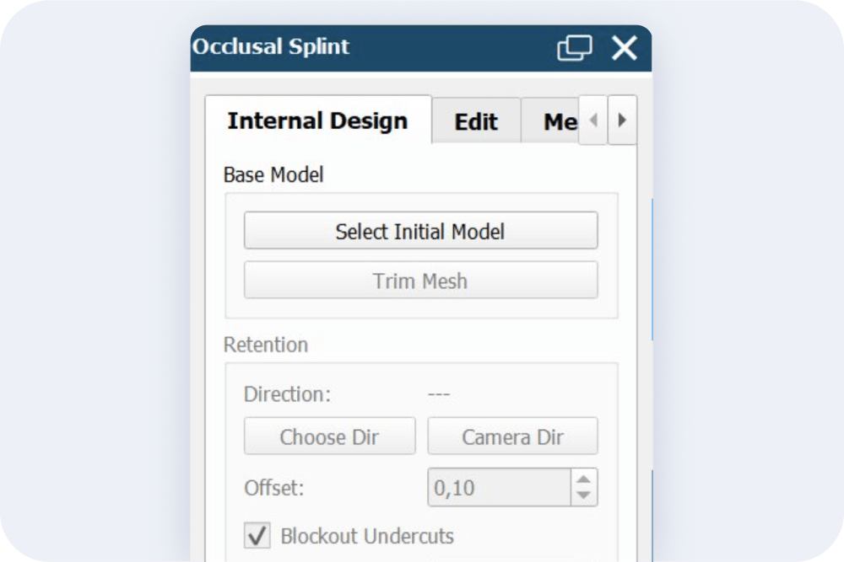Focus the Offset value field
The image size is (844, 562).
pos(499,487)
